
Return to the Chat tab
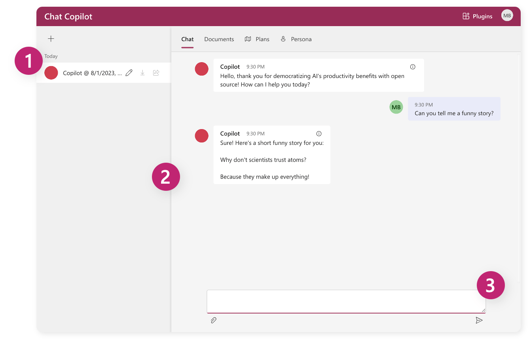pos(187,39)
